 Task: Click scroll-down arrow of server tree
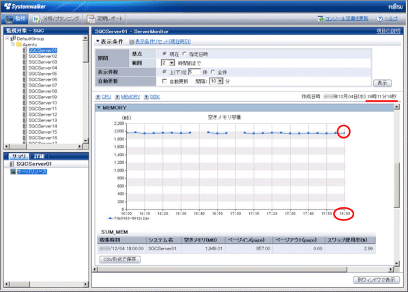tap(85, 141)
